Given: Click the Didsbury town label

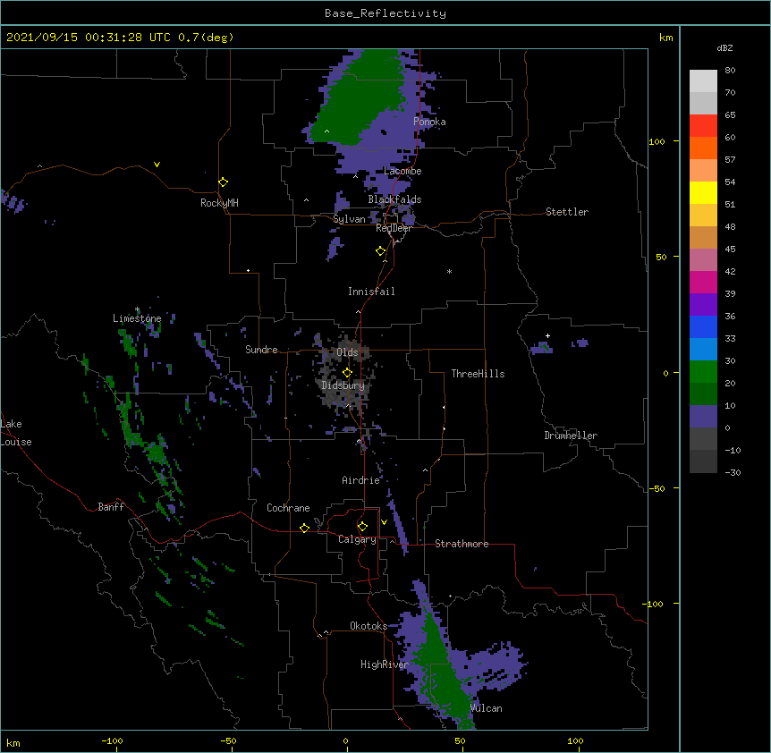Looking at the screenshot, I should pyautogui.click(x=343, y=385).
